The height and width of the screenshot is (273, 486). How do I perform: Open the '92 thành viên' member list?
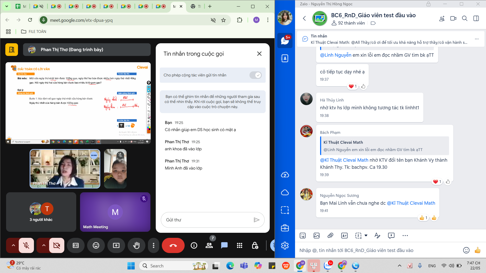(348, 23)
